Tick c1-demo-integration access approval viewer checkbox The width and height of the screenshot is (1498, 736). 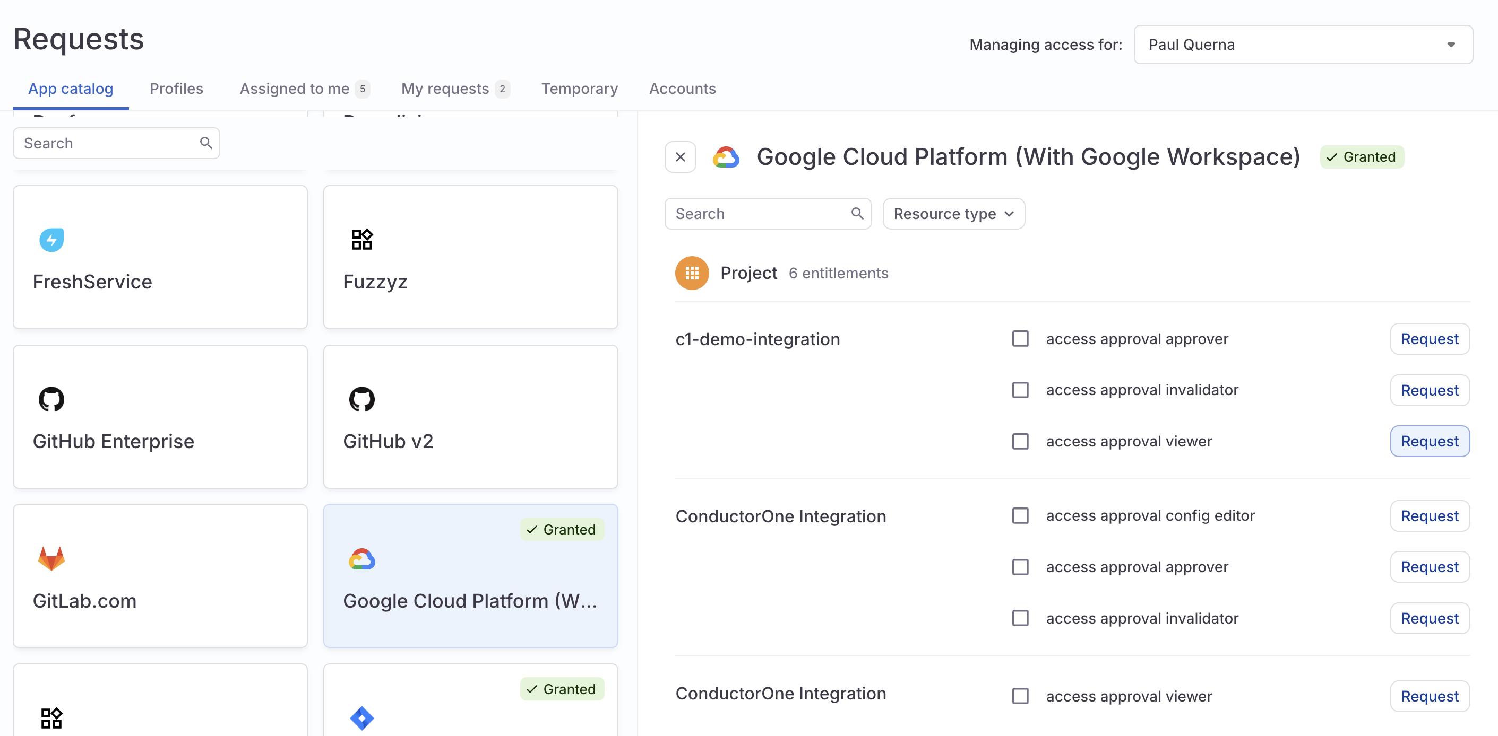[1020, 442]
